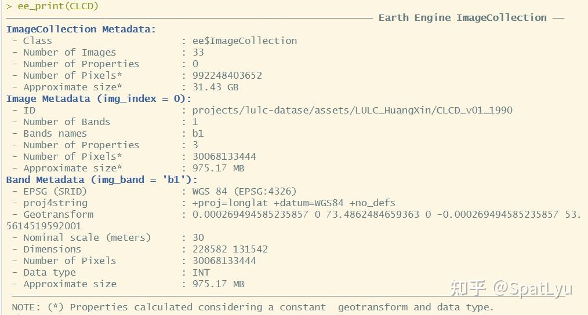The image size is (588, 315).
Task: Click the ImageCollection Metadata heading
Action: 81,29
